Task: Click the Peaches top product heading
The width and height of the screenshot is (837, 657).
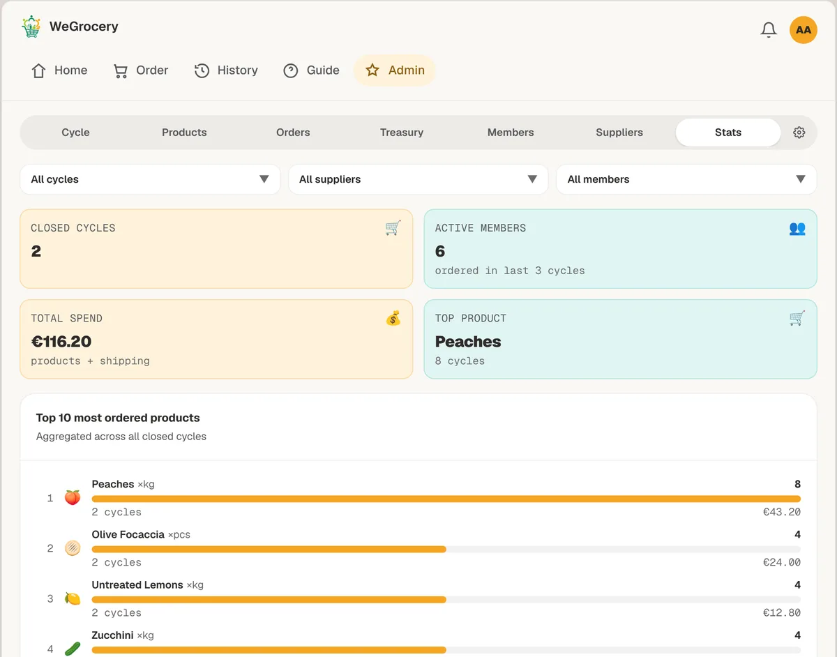Action: click(468, 342)
